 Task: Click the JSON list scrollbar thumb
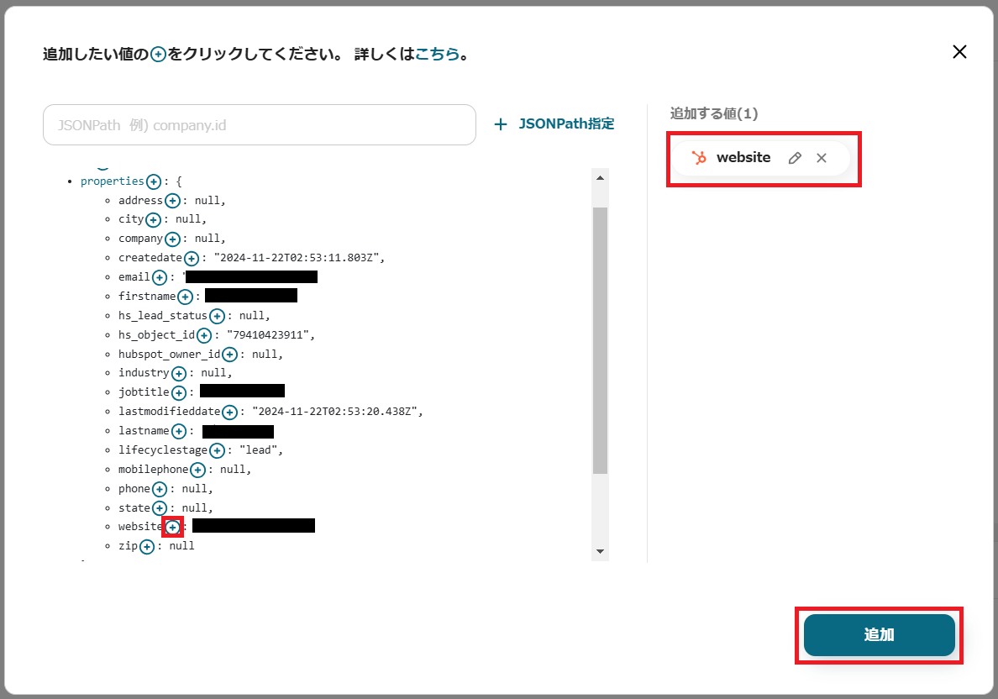(x=600, y=340)
